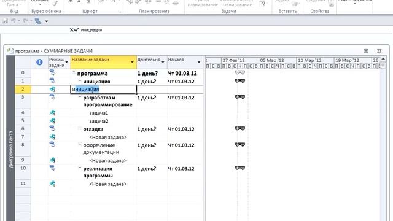Collapse 'реализация программы' summary task
This screenshot has width=393, height=221.
[80, 167]
